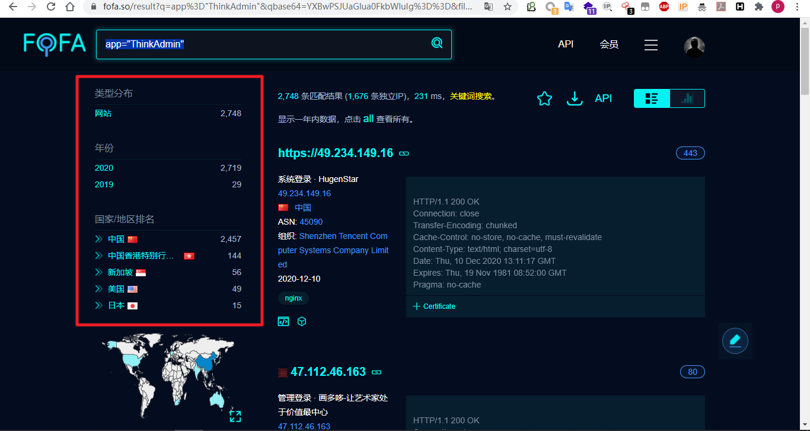This screenshot has width=810, height=431.
Task: Switch to the list results view
Action: tap(651, 98)
